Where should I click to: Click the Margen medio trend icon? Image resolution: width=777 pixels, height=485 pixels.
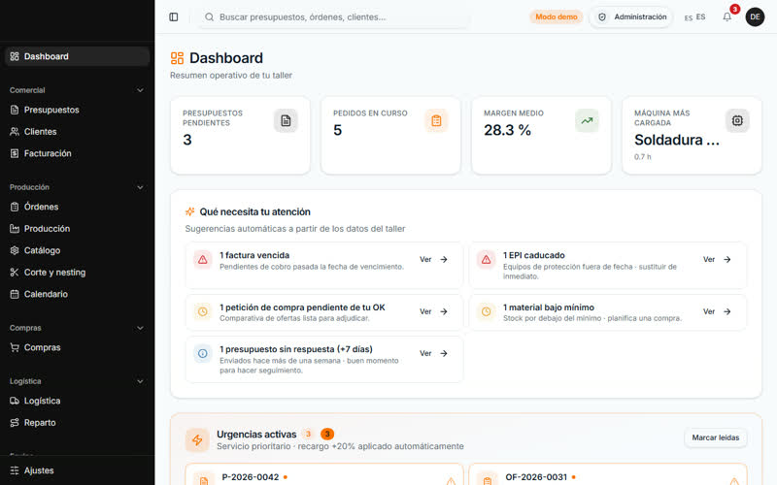(587, 120)
